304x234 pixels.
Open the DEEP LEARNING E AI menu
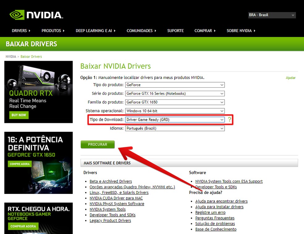(95, 31)
